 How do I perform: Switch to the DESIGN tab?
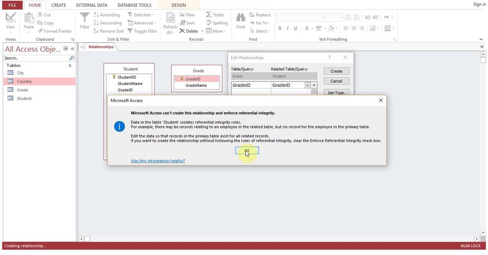pyautogui.click(x=178, y=5)
